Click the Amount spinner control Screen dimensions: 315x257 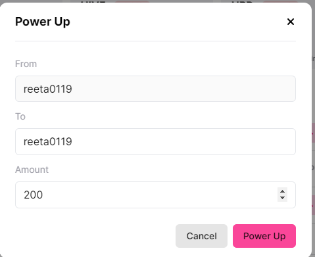click(282, 195)
